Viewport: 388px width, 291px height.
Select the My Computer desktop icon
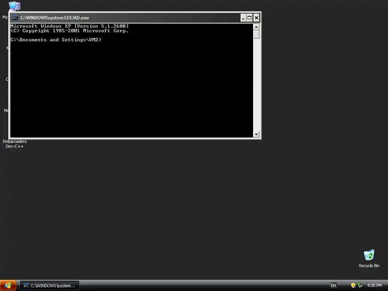[14, 6]
